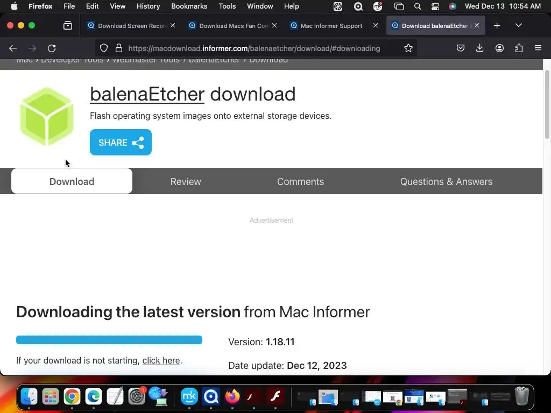Click the green balenaEtcher cube logo
Screen dimensions: 551x413
point(47,117)
